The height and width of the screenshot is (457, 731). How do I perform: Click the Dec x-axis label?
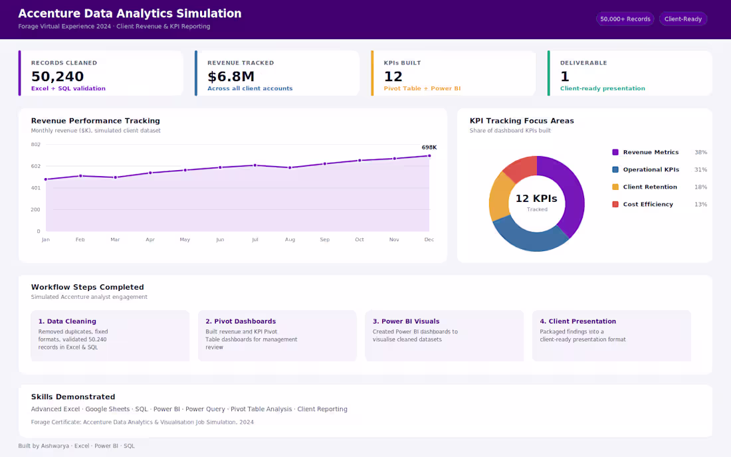[429, 239]
